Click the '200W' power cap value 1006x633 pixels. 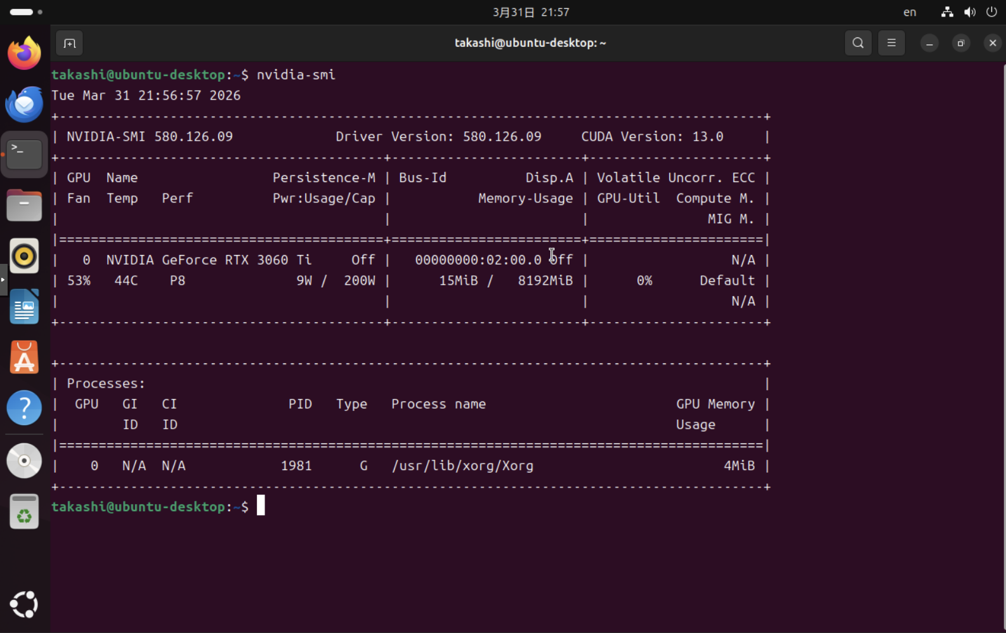(360, 280)
